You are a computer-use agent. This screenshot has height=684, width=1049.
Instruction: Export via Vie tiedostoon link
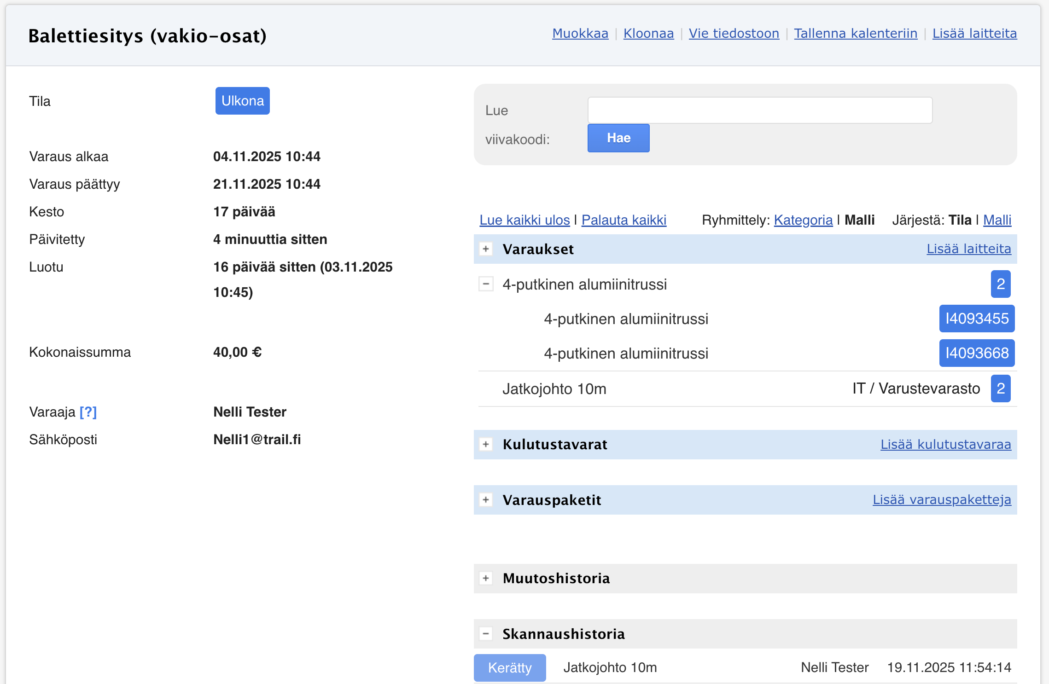tap(734, 34)
